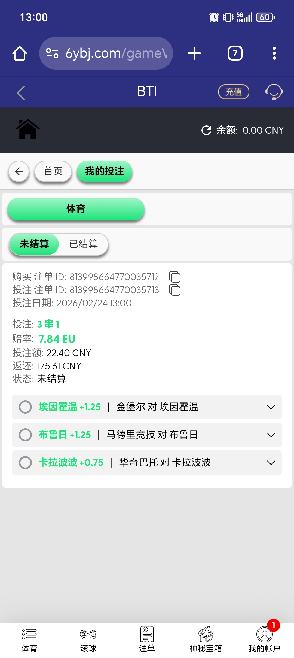Image resolution: width=294 pixels, height=658 pixels.
Task: Refresh the 余额 balance
Action: pyautogui.click(x=206, y=130)
